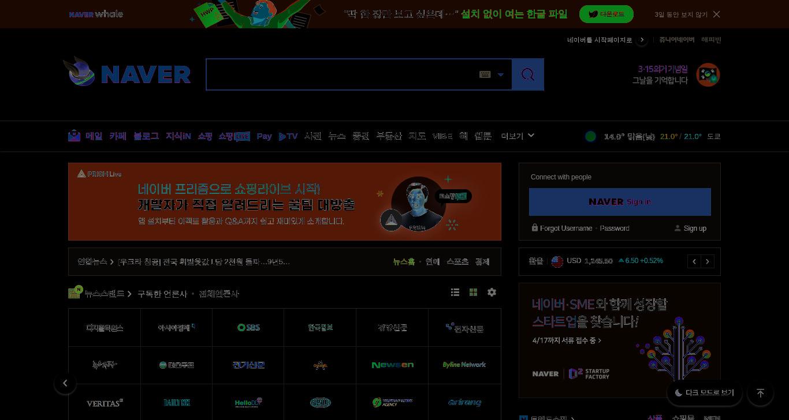This screenshot has height=420, width=789.
Task: Open 쇼핑LIVE menu item
Action: tap(234, 136)
